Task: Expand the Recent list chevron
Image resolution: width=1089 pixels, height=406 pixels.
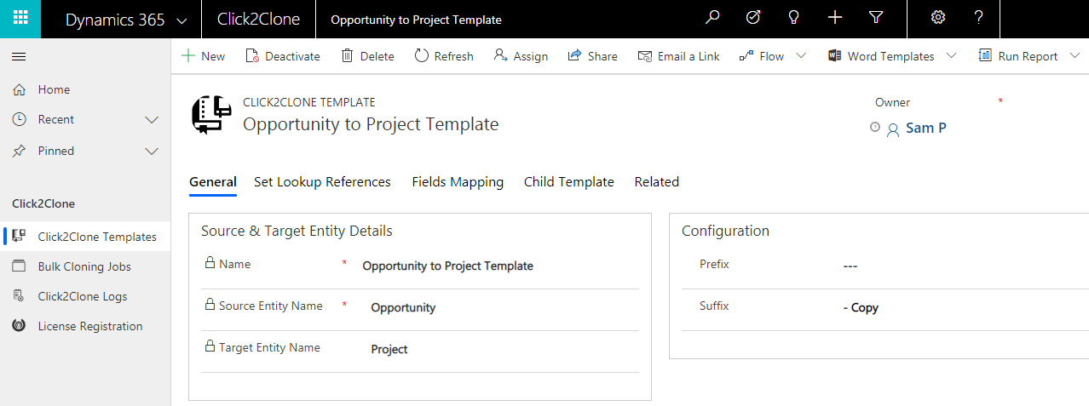Action: pyautogui.click(x=153, y=120)
